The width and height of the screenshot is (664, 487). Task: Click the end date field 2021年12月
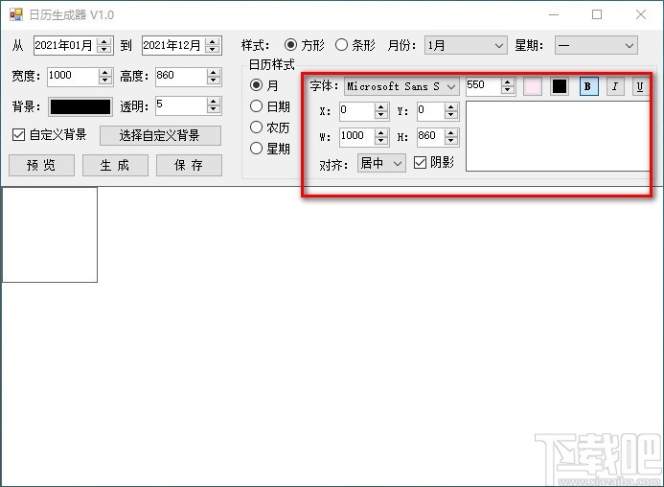tap(173, 45)
